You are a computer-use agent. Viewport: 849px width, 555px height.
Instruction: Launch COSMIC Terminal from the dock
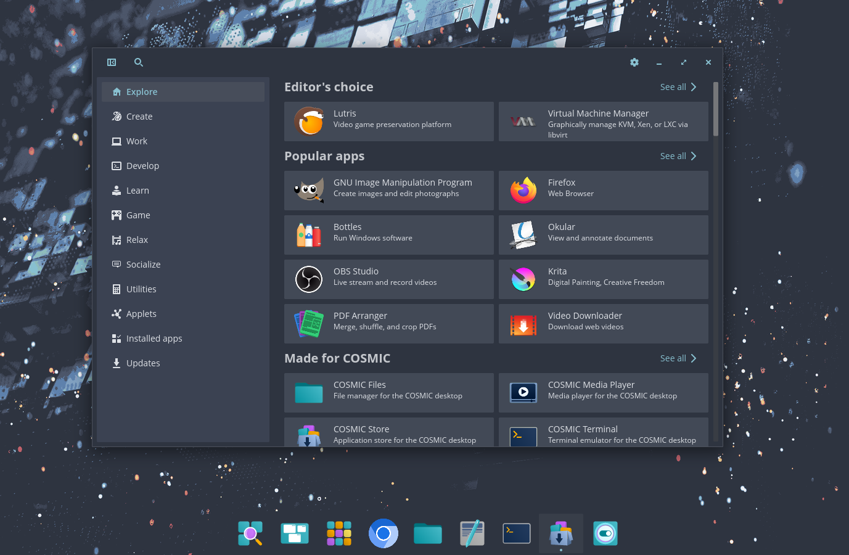517,533
